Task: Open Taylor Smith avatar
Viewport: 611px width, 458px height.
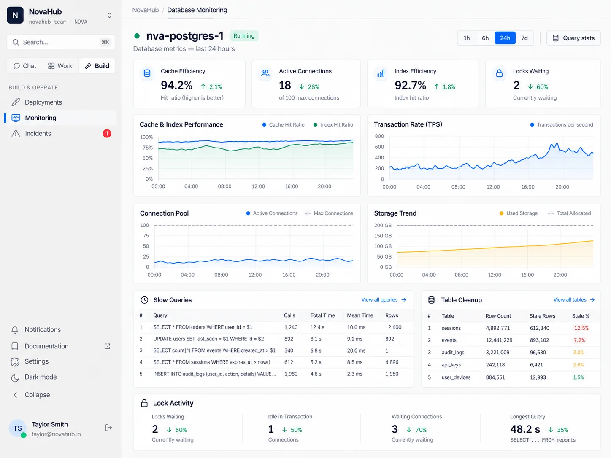Action: [18, 428]
